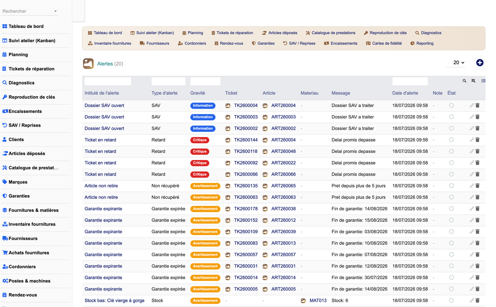The image size is (496, 307).
Task: Click the search magnifier icon in table header
Action: point(464,81)
